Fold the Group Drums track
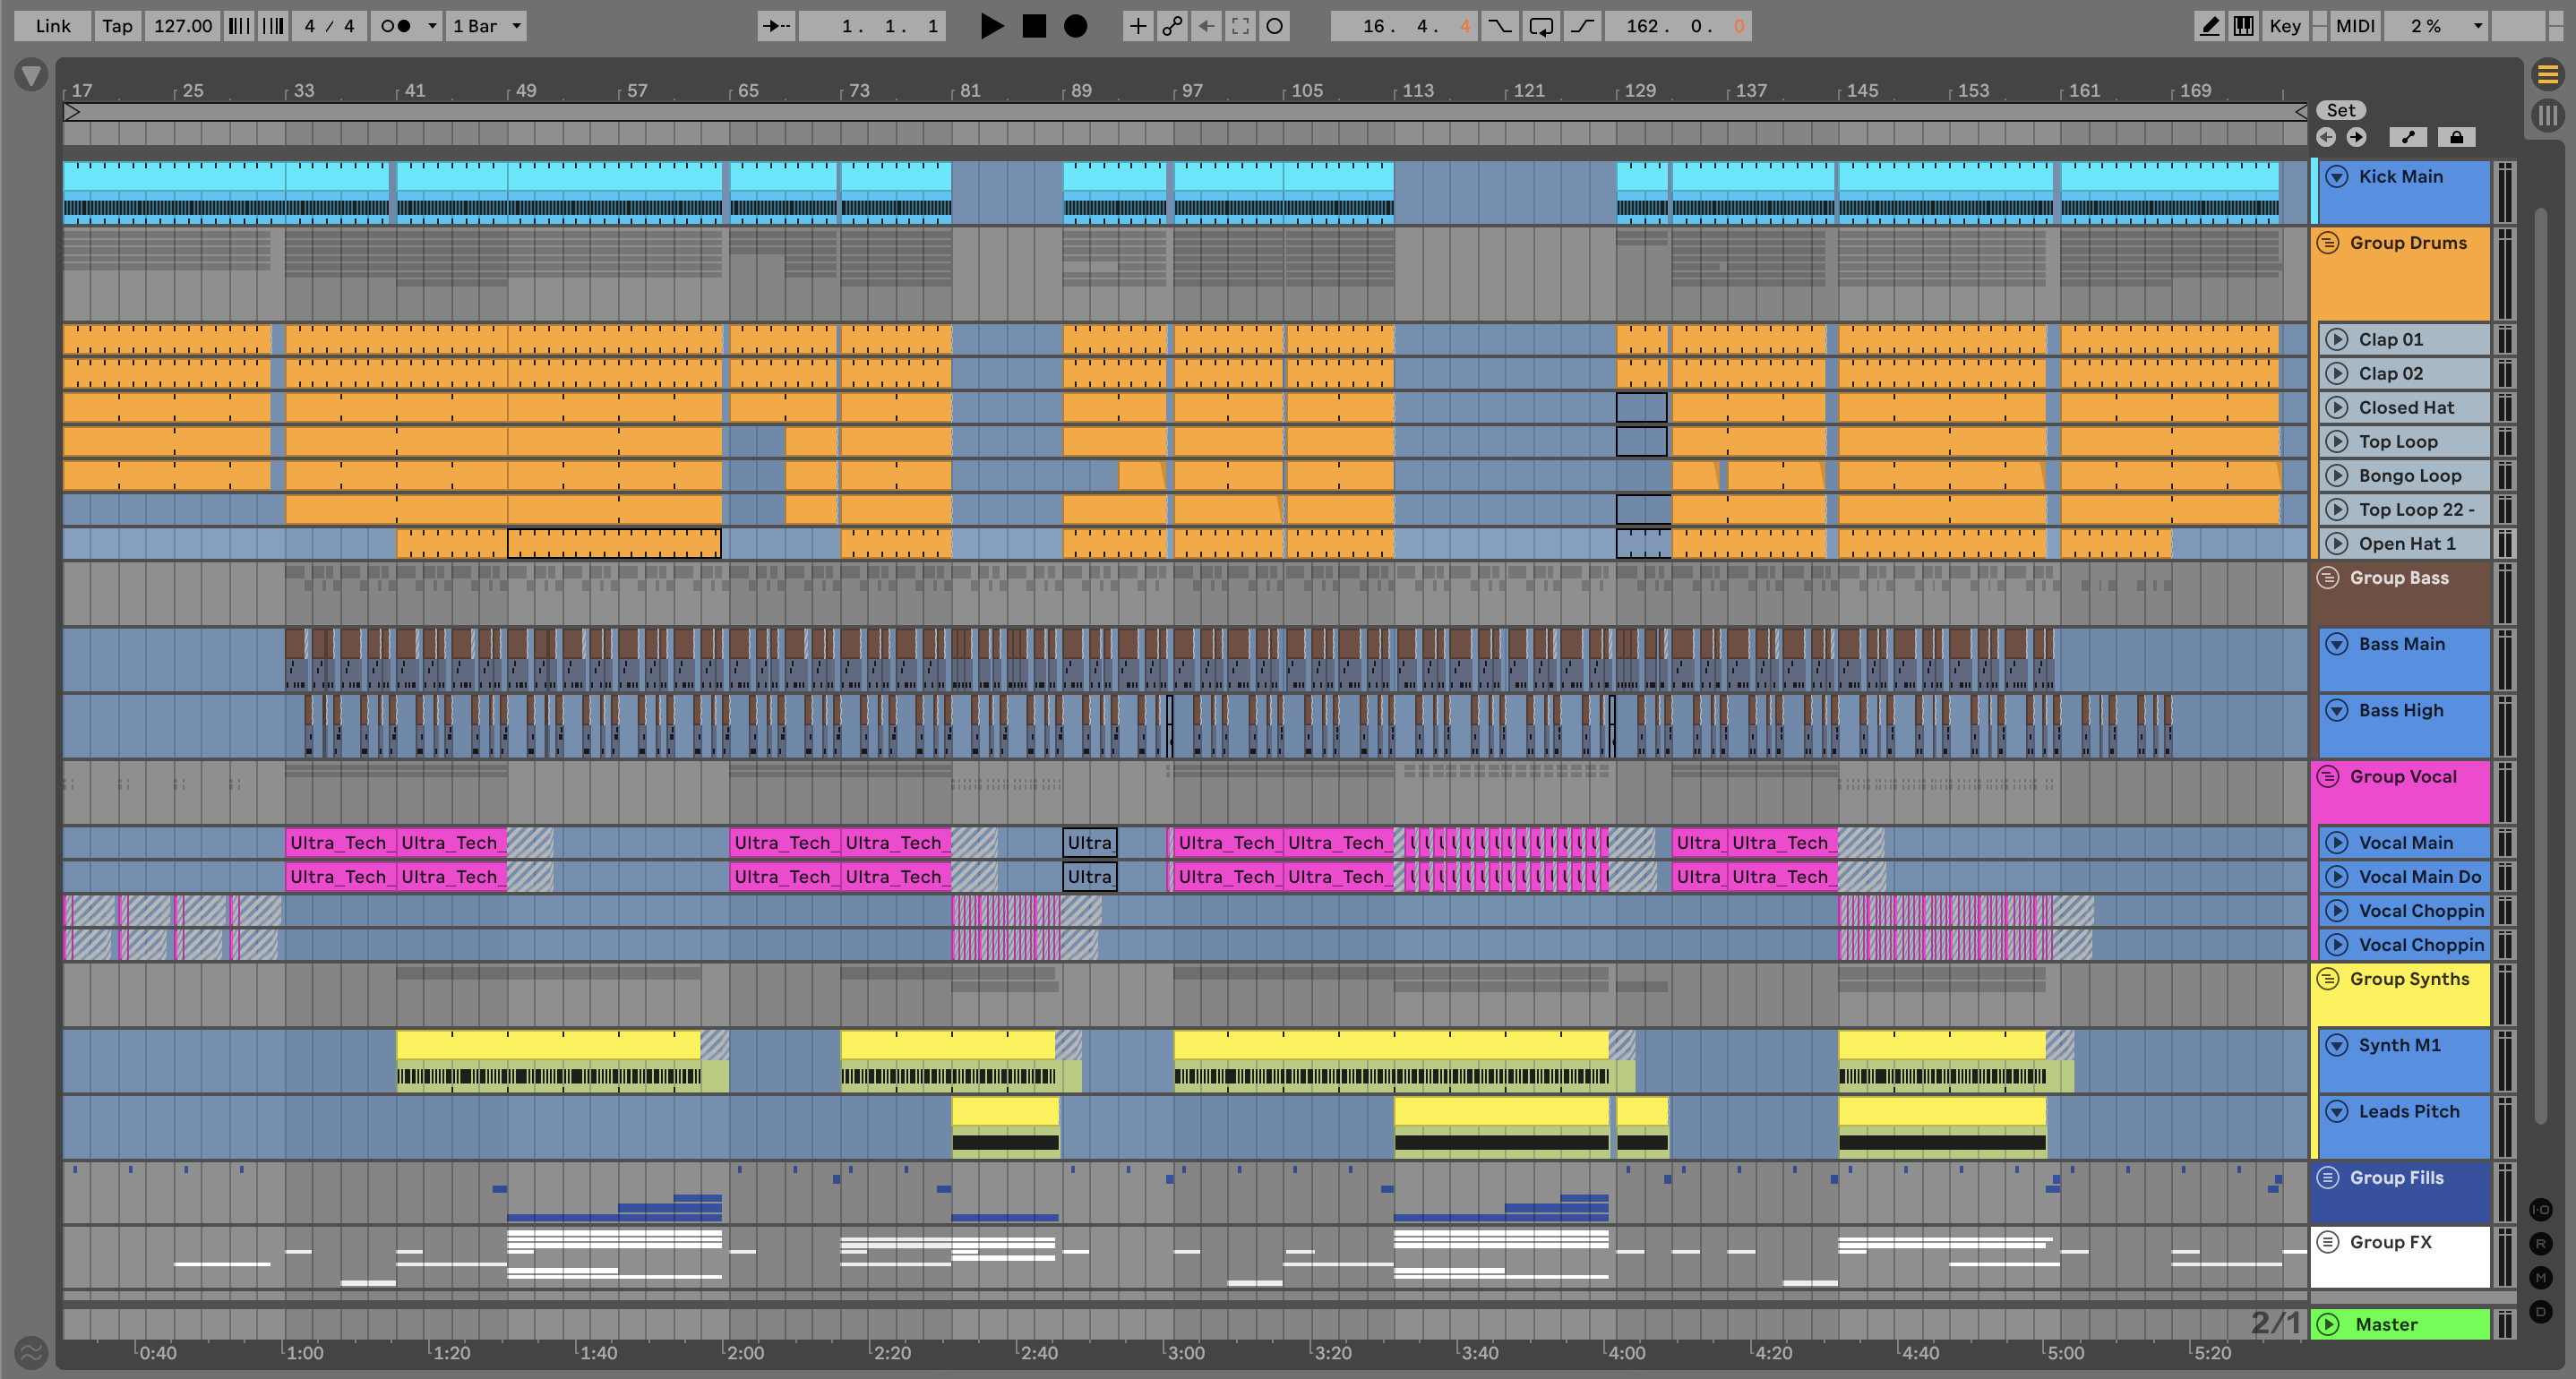Viewport: 2576px width, 1379px height. tap(2328, 243)
